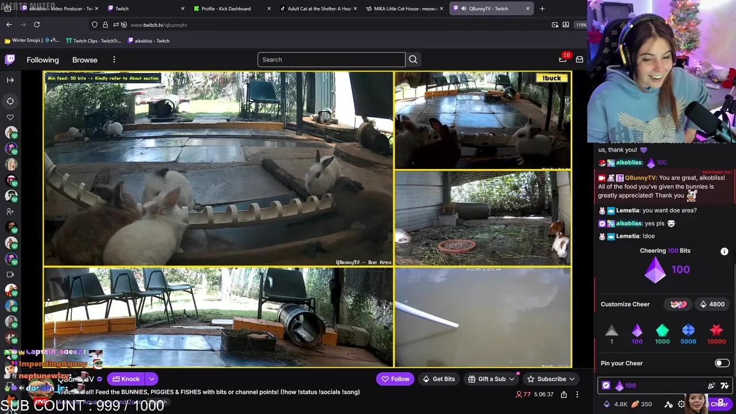Expand the Subscribe dropdown chevron
736x414 pixels.
572,379
